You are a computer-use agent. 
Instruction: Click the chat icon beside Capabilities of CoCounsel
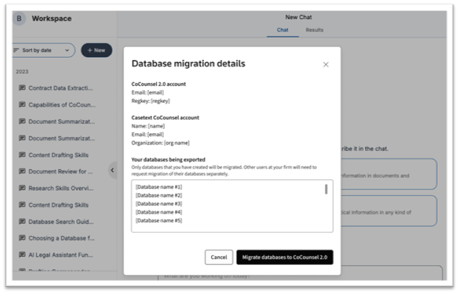(22, 104)
